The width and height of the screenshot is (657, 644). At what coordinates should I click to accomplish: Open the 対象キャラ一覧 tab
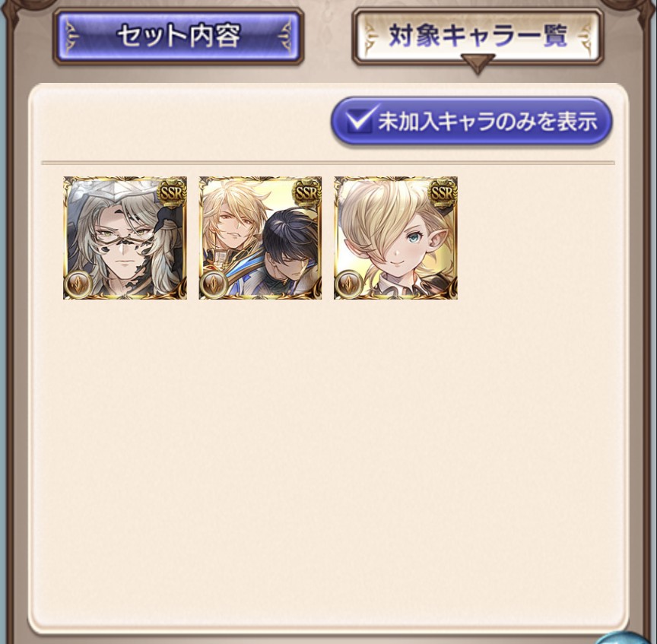pyautogui.click(x=478, y=36)
